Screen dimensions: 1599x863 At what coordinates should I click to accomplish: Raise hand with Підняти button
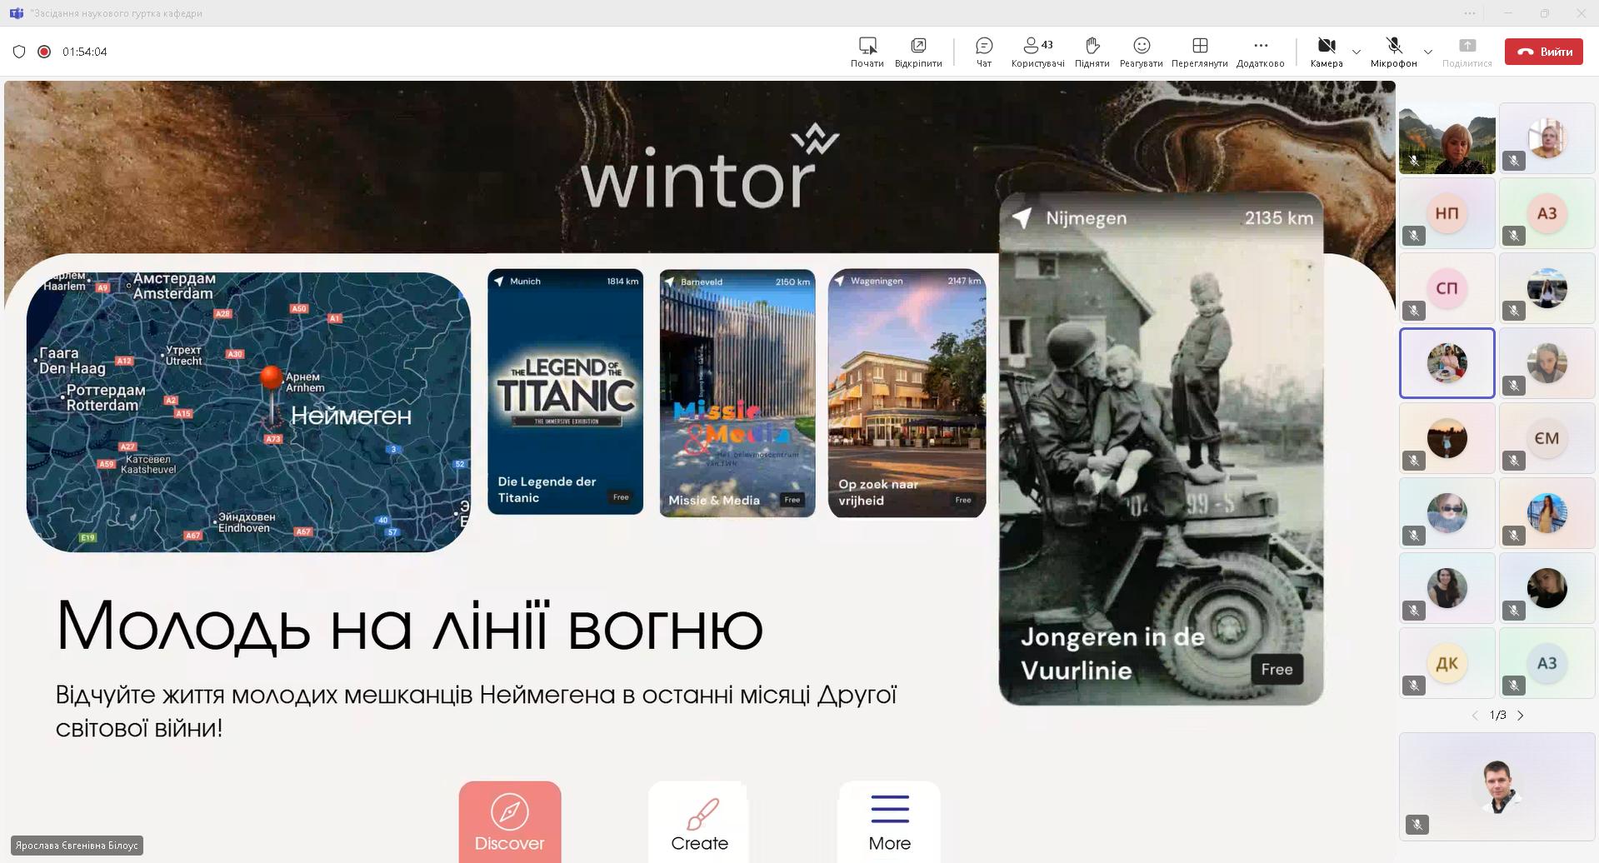click(x=1092, y=52)
